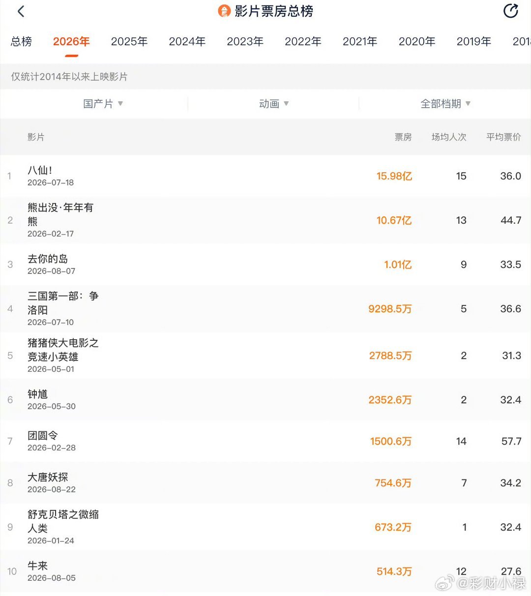Select the 2025年 tab

coord(129,41)
